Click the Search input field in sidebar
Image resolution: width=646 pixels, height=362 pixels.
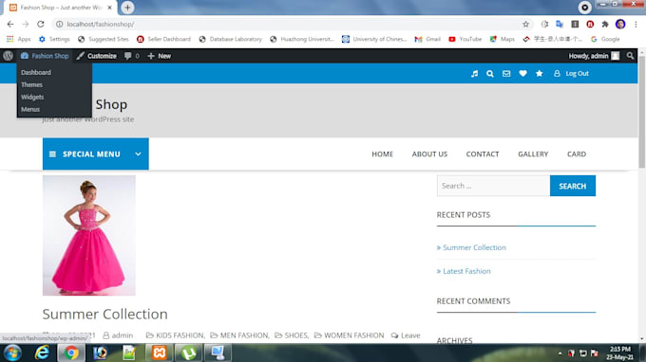(493, 186)
